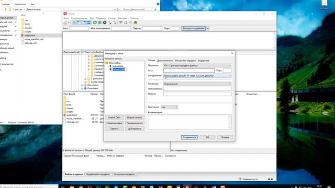The width and height of the screenshot is (335, 188).
Task: Switch to the 'Дополнительно' tab
Action: [165, 61]
